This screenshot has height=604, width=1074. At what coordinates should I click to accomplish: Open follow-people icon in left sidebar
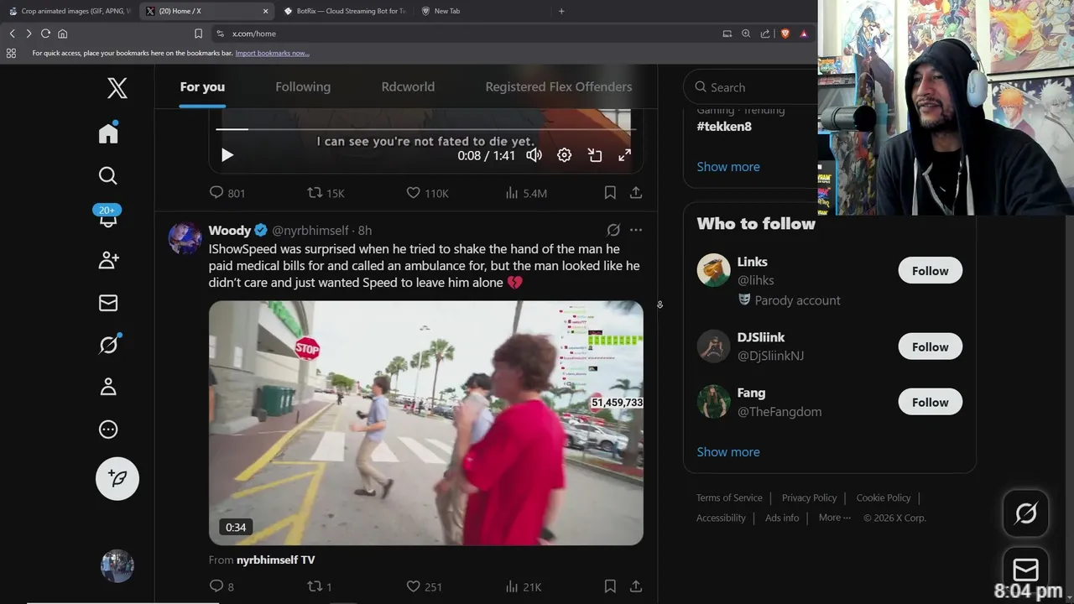pyautogui.click(x=108, y=260)
